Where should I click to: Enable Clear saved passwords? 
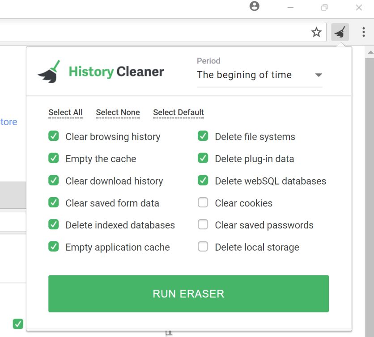click(x=203, y=224)
